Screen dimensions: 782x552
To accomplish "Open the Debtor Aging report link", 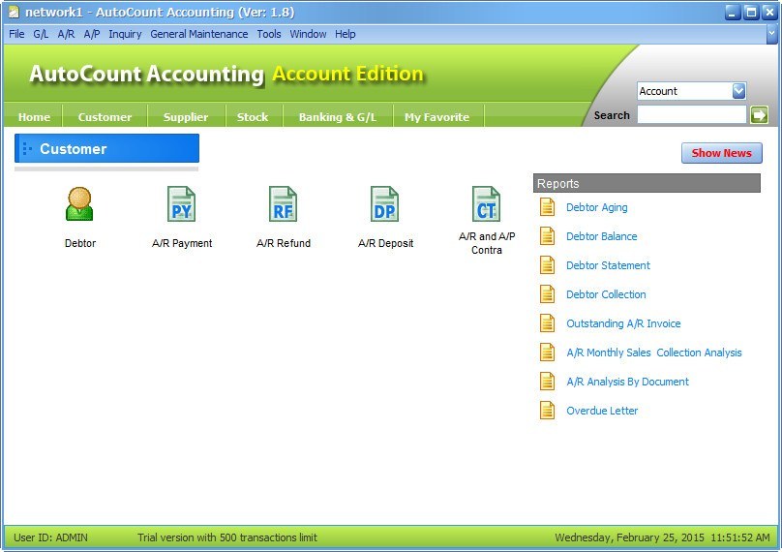I will point(597,207).
